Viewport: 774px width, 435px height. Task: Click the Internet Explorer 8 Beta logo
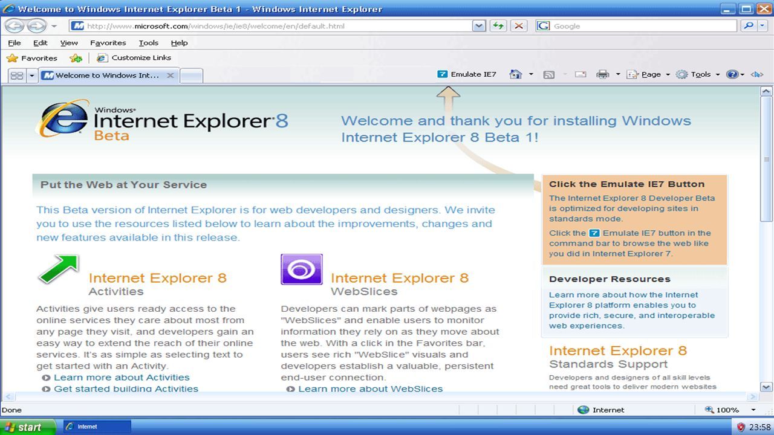[162, 120]
